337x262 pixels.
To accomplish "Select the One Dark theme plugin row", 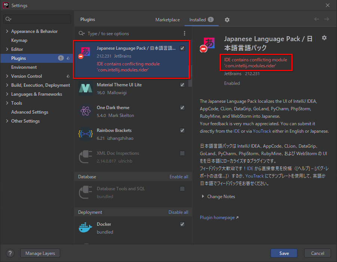I will tap(132, 111).
